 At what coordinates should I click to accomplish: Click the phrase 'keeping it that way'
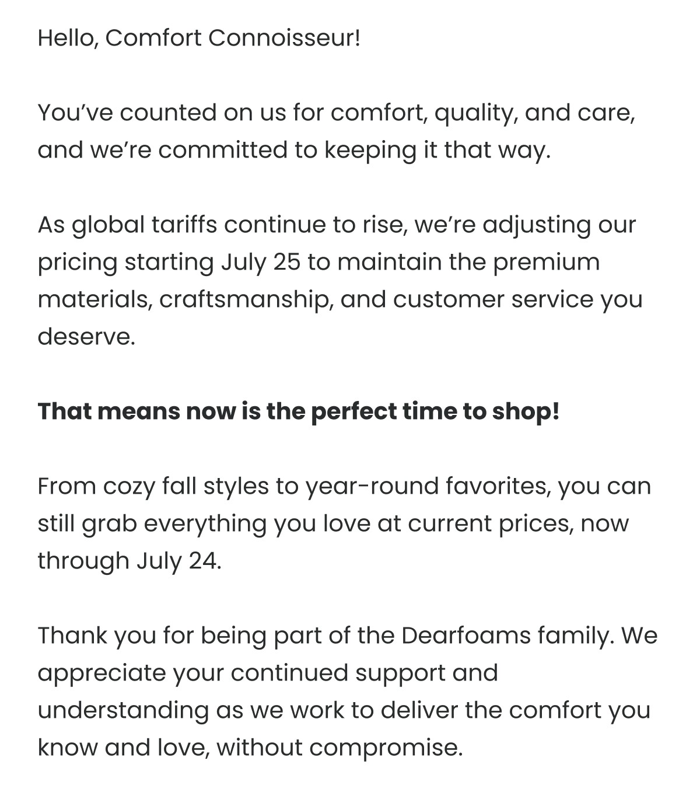pyautogui.click(x=437, y=151)
